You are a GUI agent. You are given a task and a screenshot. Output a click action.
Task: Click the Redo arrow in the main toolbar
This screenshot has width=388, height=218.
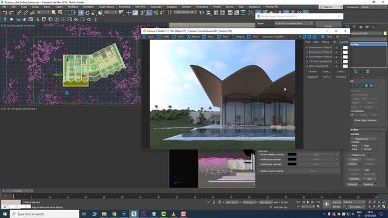pos(12,12)
